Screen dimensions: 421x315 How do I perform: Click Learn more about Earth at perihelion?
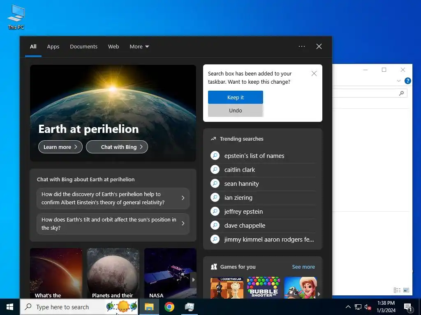(x=60, y=147)
